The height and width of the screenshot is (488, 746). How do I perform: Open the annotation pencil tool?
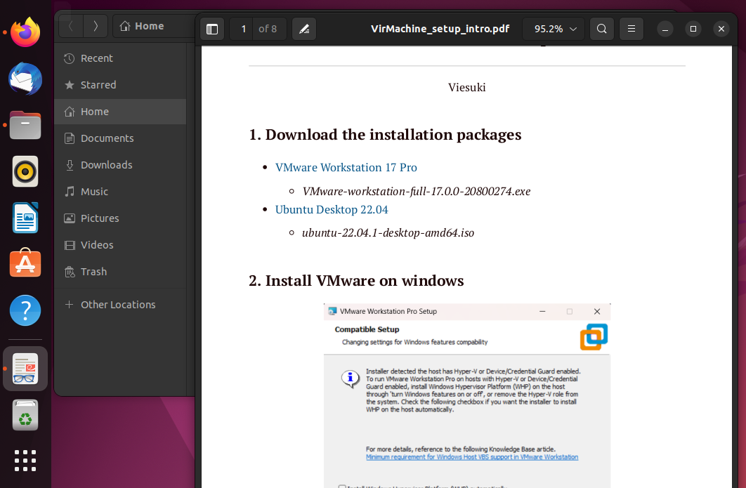coord(304,29)
